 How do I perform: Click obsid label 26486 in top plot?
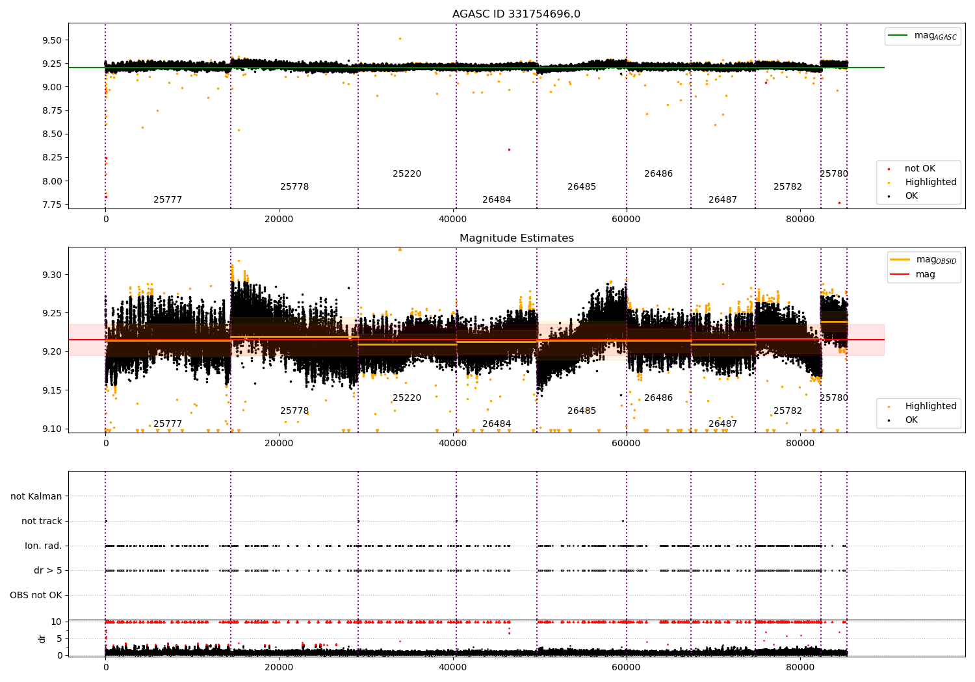(658, 174)
